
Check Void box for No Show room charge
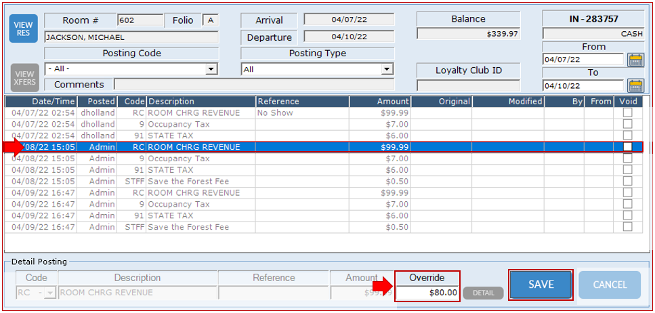point(627,113)
